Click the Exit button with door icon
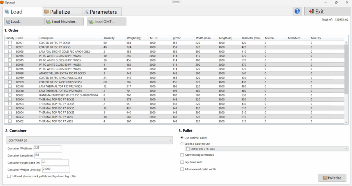The height and width of the screenshot is (186, 352). 325,11
